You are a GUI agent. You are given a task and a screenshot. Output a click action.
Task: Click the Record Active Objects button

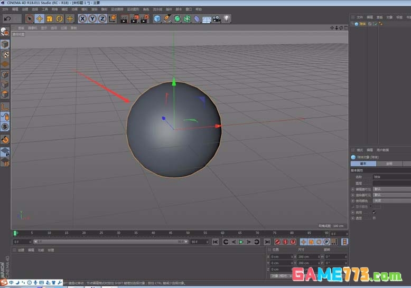click(x=278, y=242)
